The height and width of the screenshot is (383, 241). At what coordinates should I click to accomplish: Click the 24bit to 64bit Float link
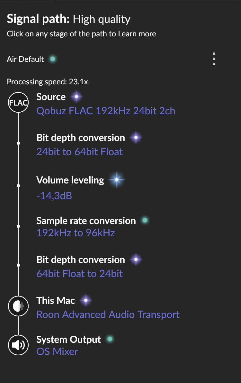(79, 152)
